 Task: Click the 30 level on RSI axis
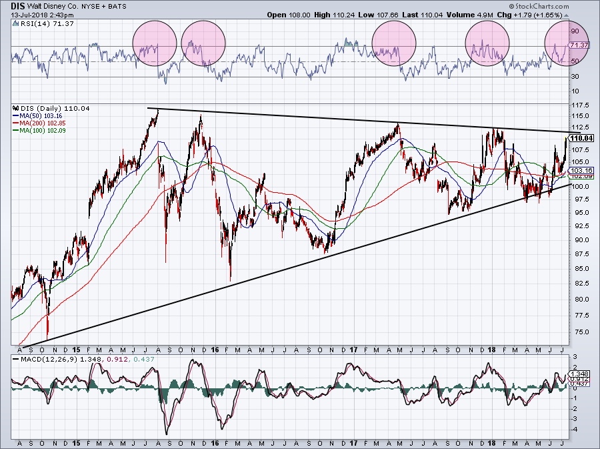575,77
